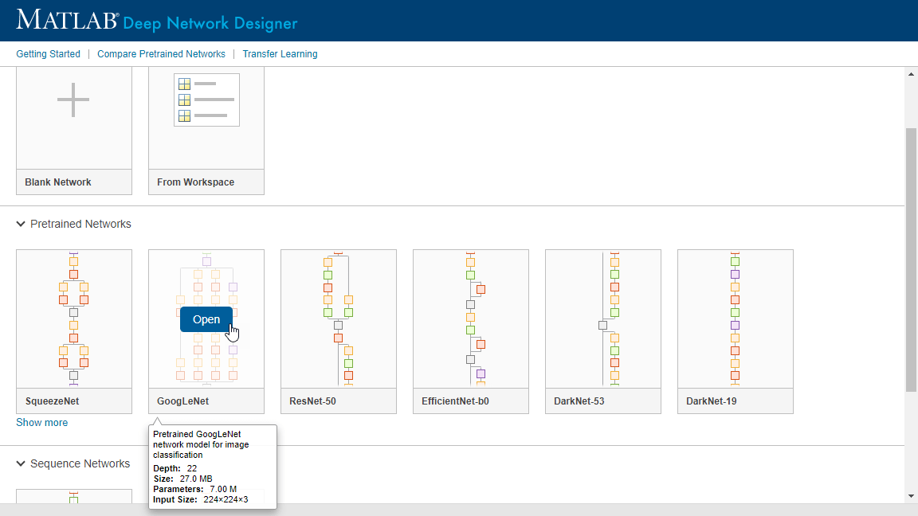The width and height of the screenshot is (918, 516).
Task: Select the EfficientNet-b0 network diagram
Action: click(470, 319)
